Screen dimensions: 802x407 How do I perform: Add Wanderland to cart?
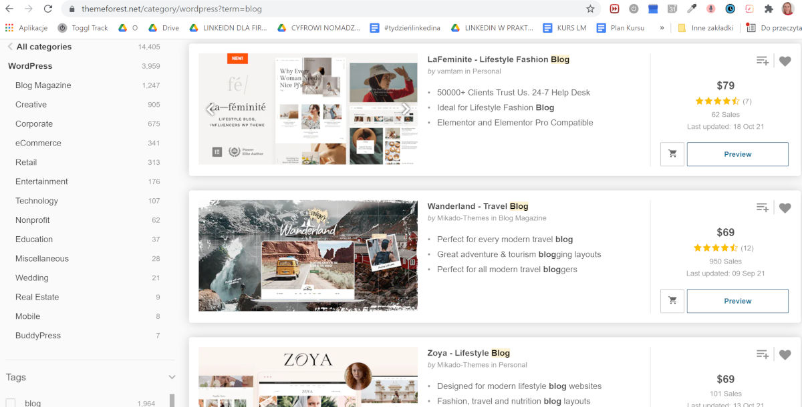pyautogui.click(x=672, y=301)
